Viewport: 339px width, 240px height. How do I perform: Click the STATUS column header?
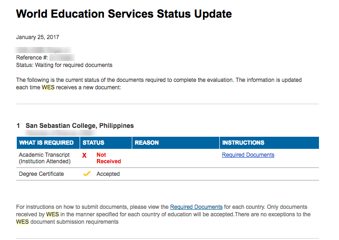point(93,143)
